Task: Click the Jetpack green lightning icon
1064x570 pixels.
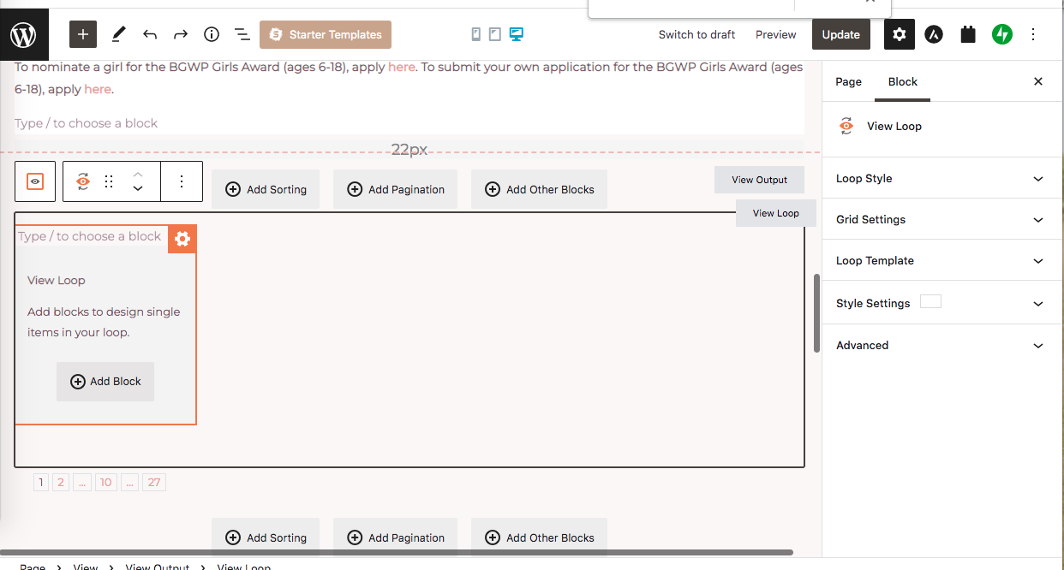Action: (x=1002, y=35)
